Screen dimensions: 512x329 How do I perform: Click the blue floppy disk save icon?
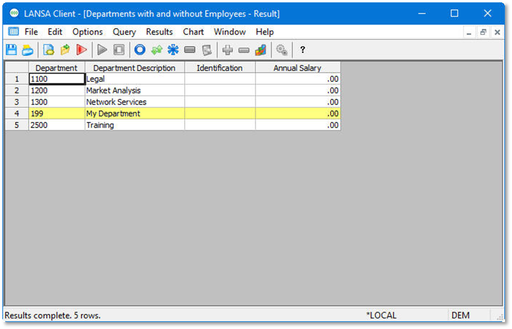pyautogui.click(x=12, y=50)
